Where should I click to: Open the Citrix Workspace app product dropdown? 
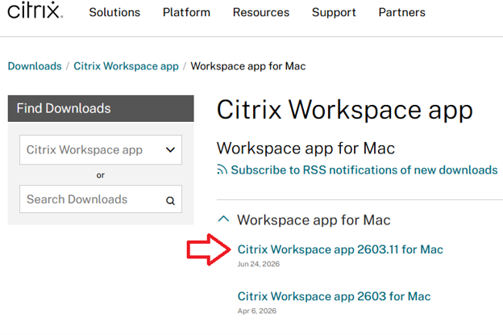[x=101, y=149]
